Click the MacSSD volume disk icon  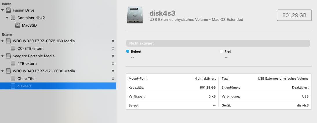[x=18, y=25]
